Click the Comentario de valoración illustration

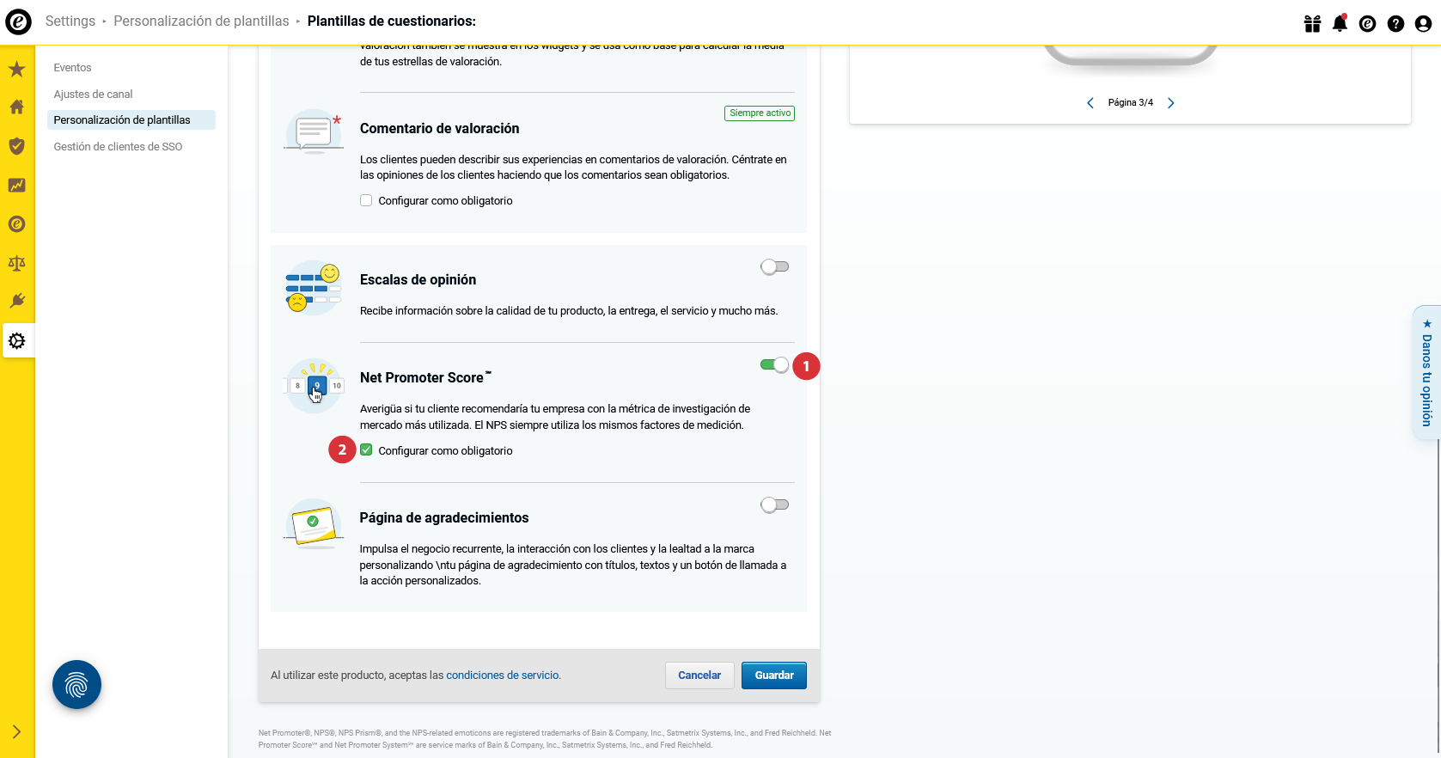(x=314, y=131)
